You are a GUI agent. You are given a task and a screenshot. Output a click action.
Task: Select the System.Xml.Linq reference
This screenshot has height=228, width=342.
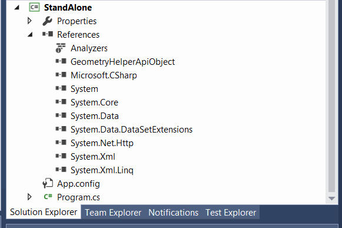102,170
